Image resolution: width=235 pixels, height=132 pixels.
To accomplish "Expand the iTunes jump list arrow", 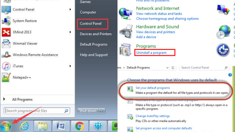I will pos(70,66).
